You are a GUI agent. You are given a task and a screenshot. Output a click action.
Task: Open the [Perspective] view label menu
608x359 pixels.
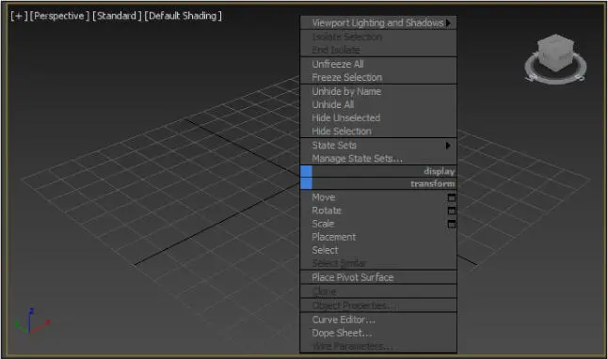pyautogui.click(x=59, y=16)
